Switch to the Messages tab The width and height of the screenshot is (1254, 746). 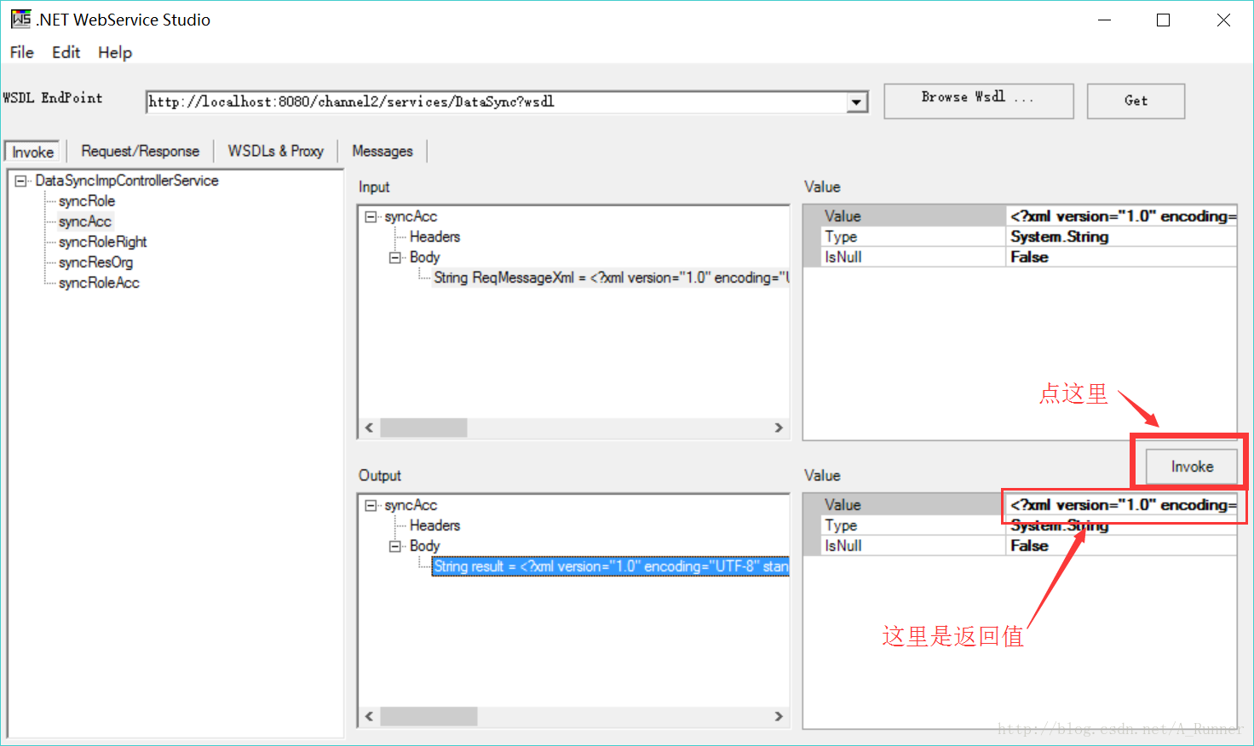[x=383, y=151]
